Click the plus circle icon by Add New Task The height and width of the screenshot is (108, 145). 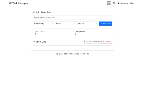tap(34, 12)
